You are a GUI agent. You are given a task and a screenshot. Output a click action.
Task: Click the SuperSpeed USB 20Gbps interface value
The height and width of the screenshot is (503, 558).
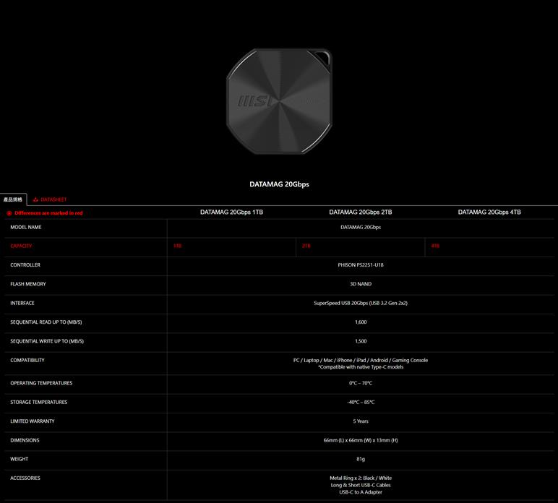(x=361, y=304)
